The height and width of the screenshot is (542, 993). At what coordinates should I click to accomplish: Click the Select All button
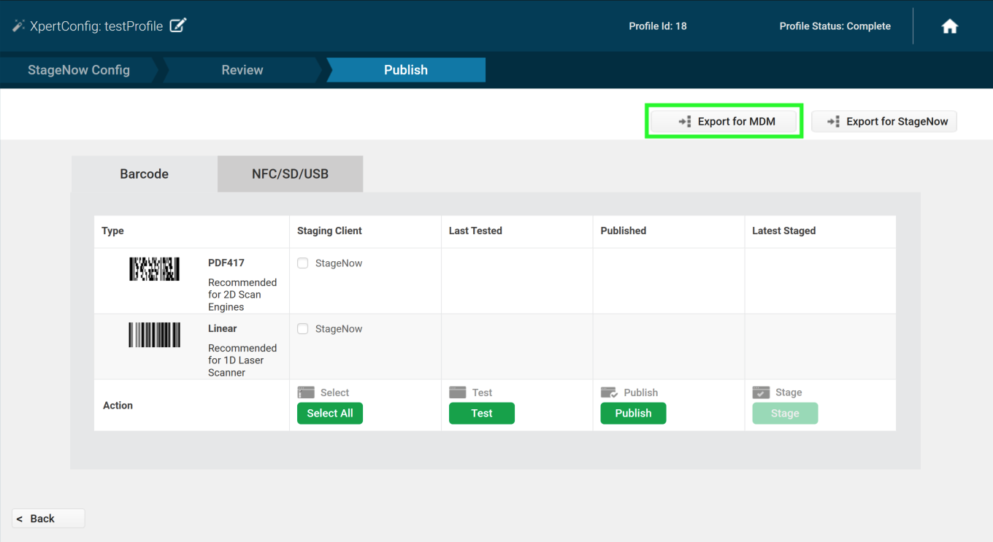coord(330,413)
